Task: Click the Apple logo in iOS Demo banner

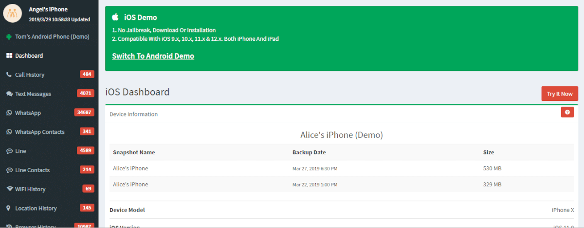Action: (115, 17)
